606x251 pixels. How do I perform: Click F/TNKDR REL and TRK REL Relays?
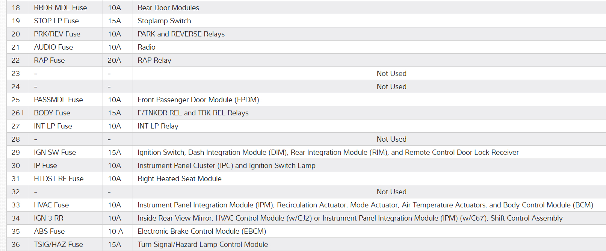(193, 113)
